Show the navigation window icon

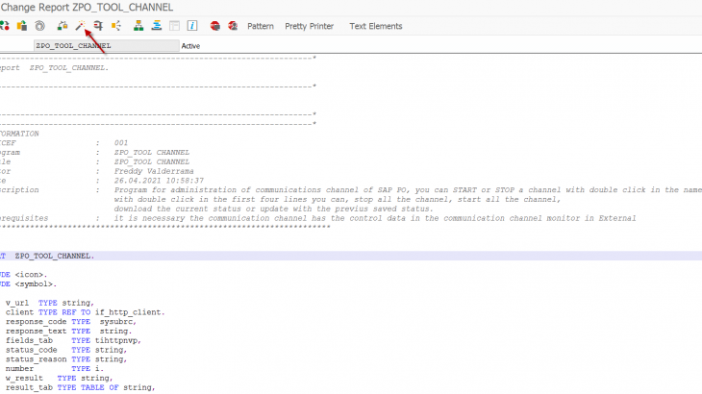(x=157, y=26)
